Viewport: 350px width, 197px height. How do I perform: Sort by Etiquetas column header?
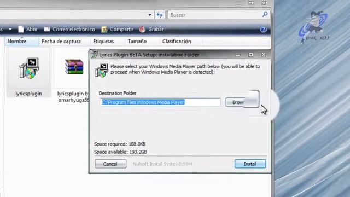coord(103,42)
